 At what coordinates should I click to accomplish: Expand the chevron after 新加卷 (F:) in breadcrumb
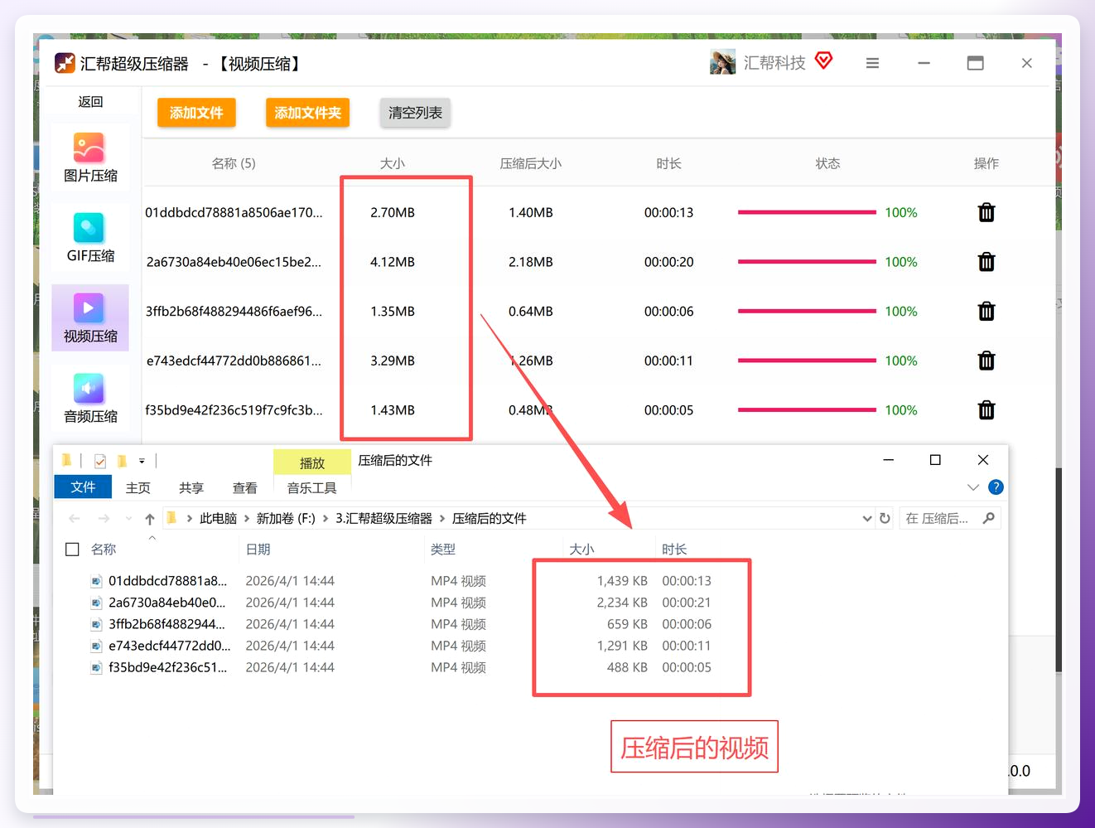click(326, 519)
